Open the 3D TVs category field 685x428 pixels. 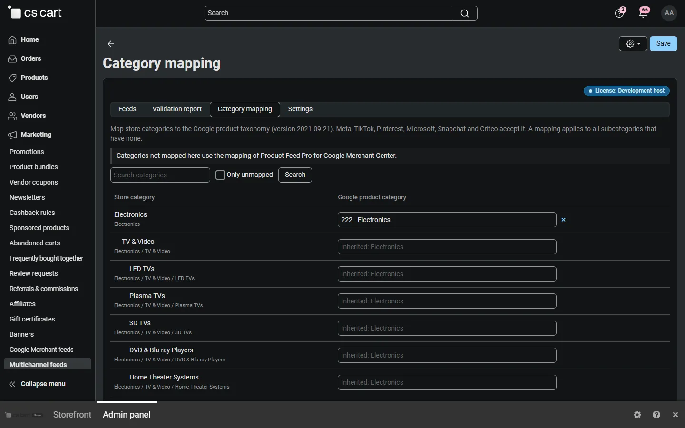[x=447, y=328]
